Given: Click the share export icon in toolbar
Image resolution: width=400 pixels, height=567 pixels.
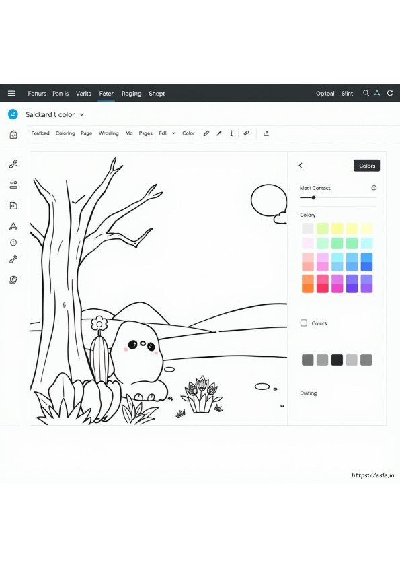Looking at the screenshot, I should 266,133.
